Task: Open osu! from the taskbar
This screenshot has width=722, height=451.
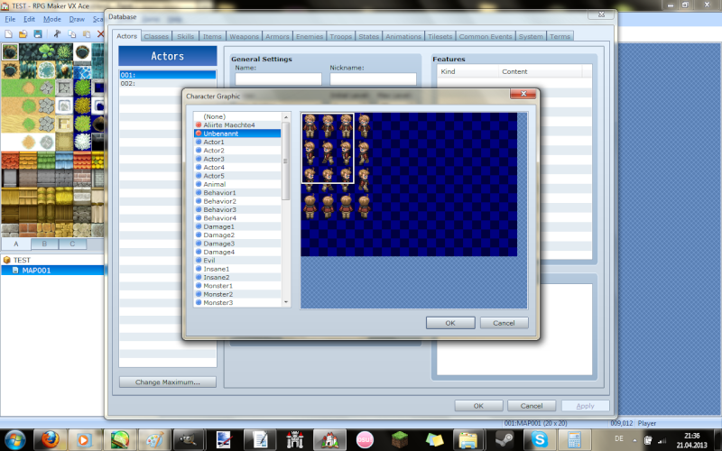Action: click(365, 440)
